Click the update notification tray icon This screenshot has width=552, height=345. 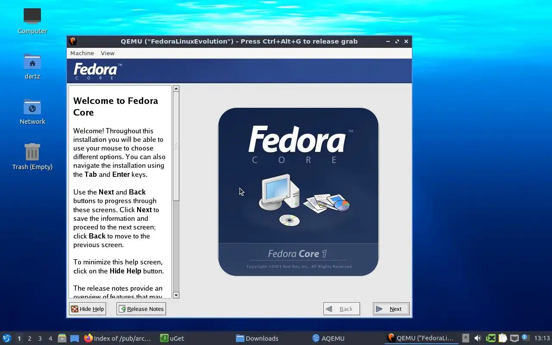(x=525, y=338)
